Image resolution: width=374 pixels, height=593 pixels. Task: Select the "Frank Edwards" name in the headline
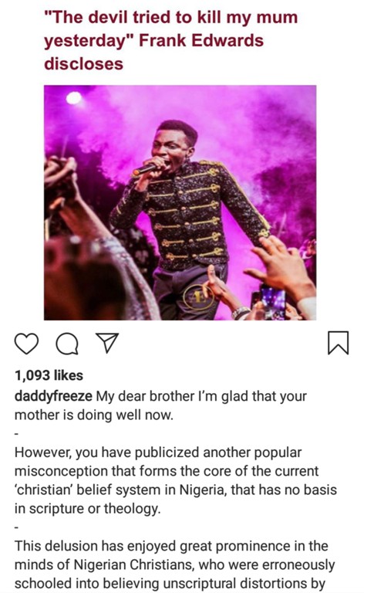coord(201,40)
